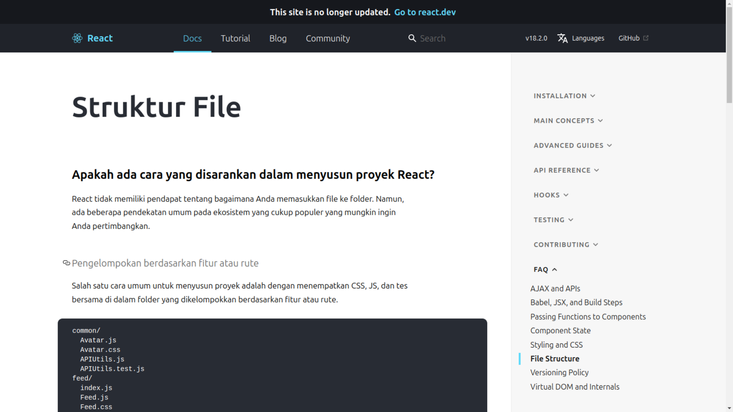Expand the Advanced Guides section
The width and height of the screenshot is (733, 412).
pos(573,145)
